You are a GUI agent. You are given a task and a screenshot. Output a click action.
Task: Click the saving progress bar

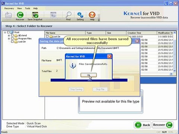pos(89,80)
